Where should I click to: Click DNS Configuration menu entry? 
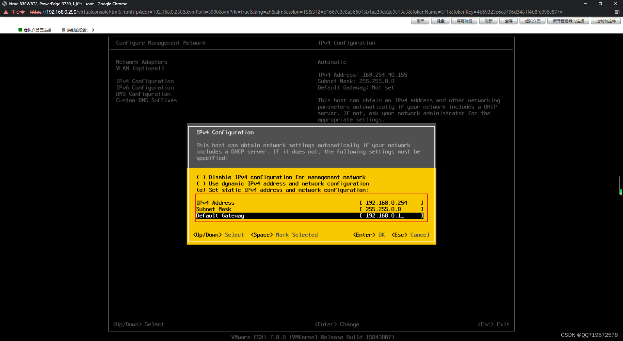coord(143,94)
